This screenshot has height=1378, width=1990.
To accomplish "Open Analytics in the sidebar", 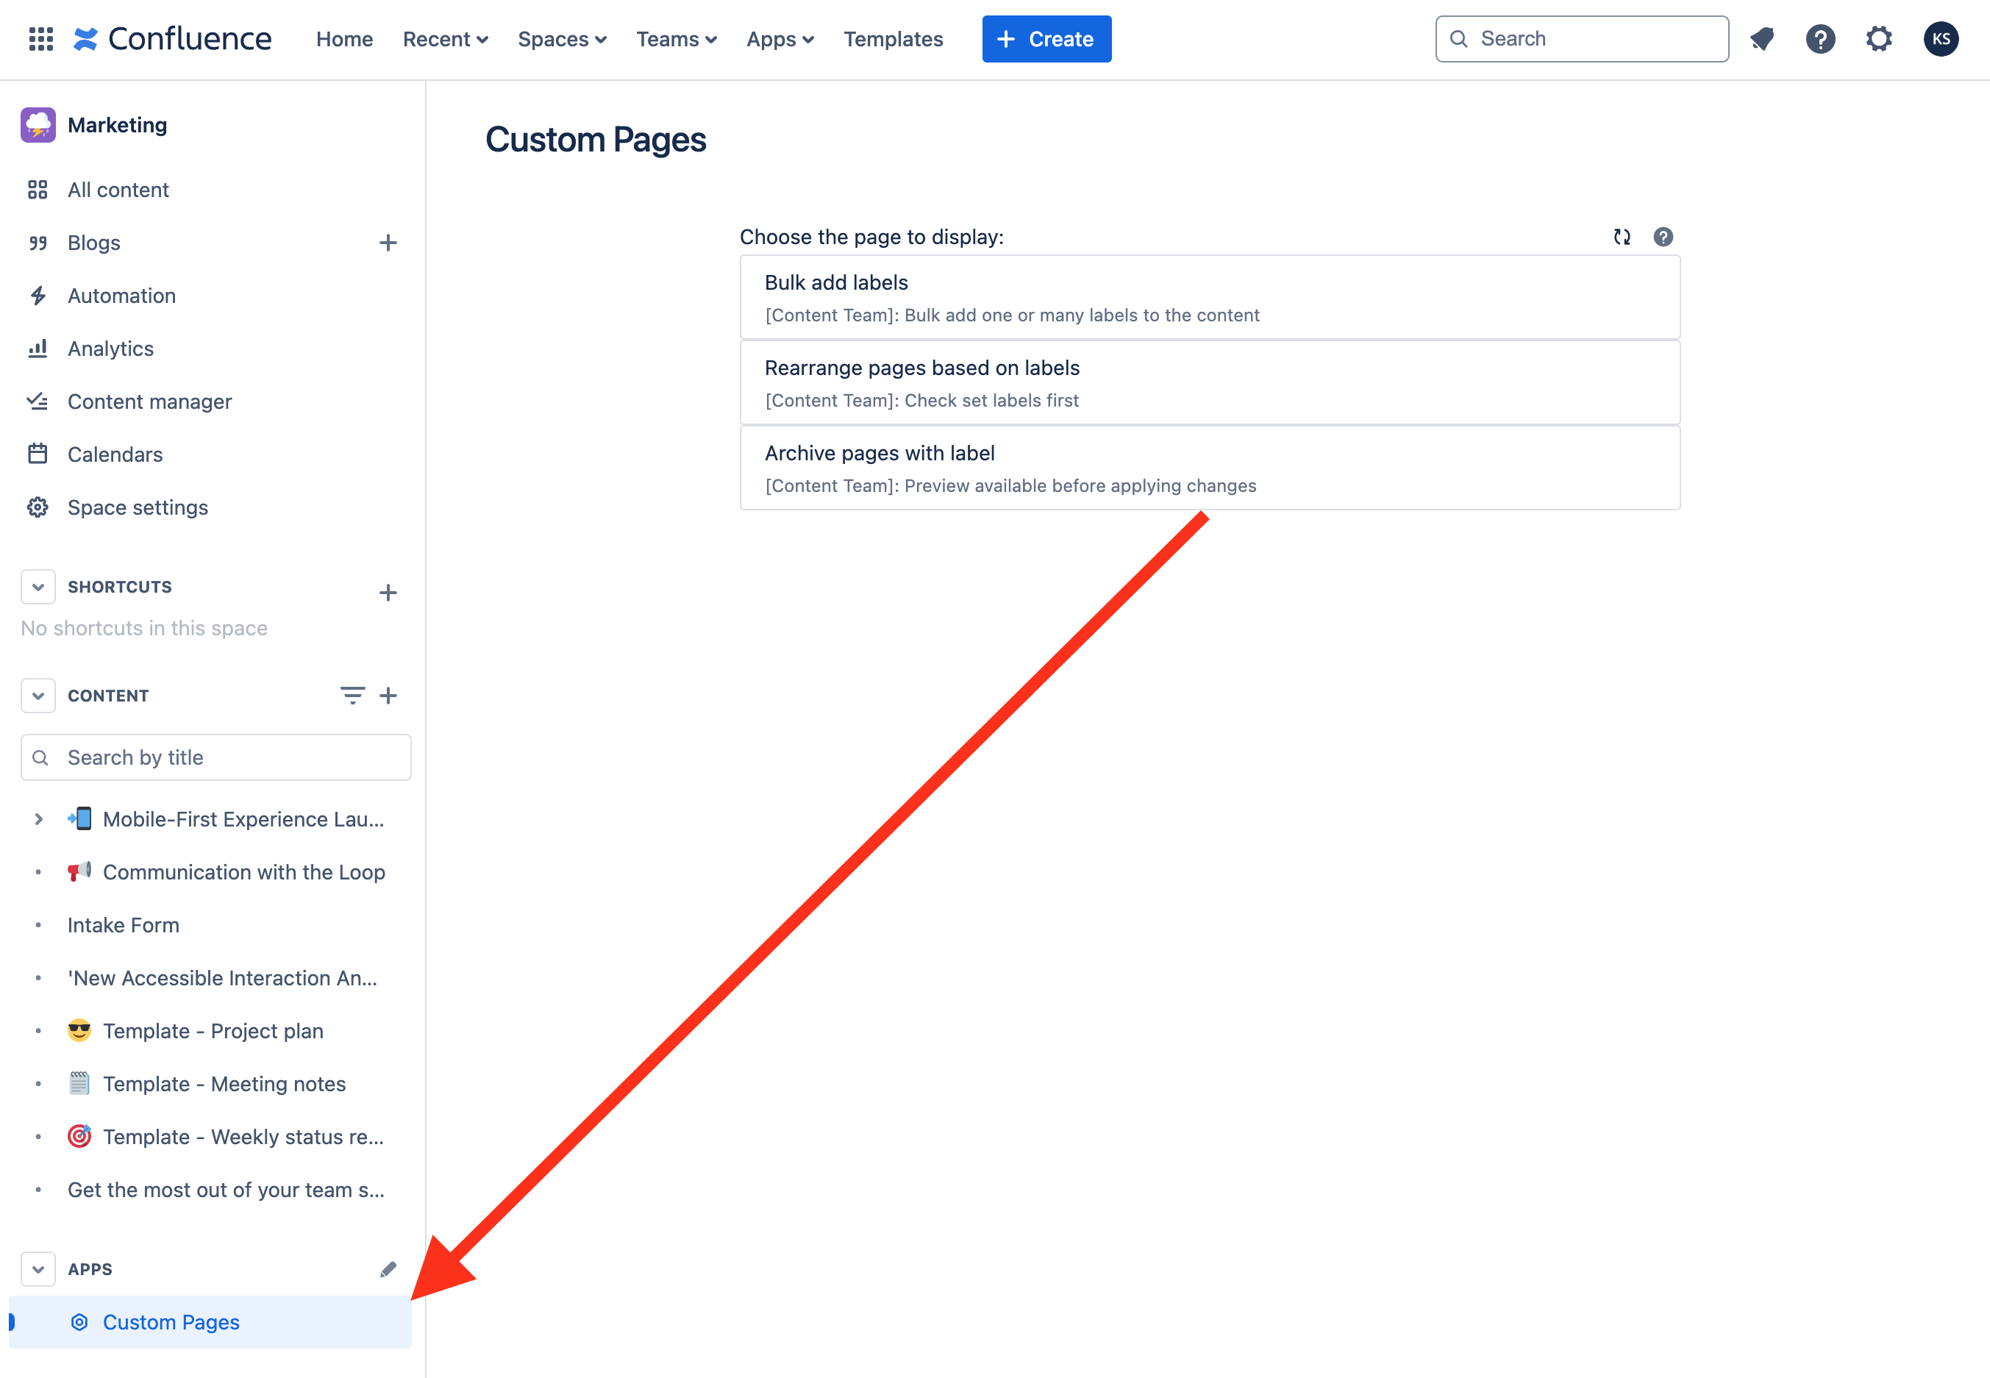I will click(110, 349).
